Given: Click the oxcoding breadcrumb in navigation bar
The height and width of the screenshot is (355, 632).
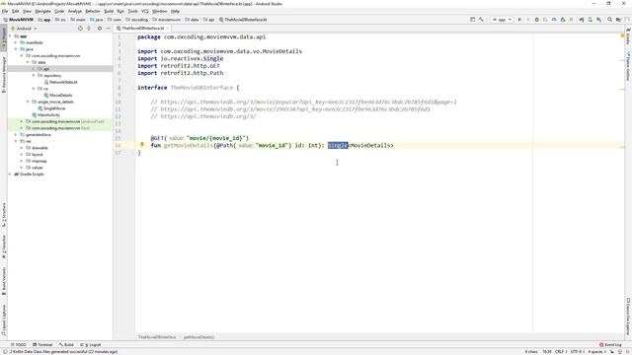Looking at the screenshot, I should pyautogui.click(x=137, y=20).
